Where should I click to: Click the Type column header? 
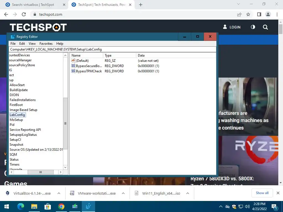coord(120,55)
